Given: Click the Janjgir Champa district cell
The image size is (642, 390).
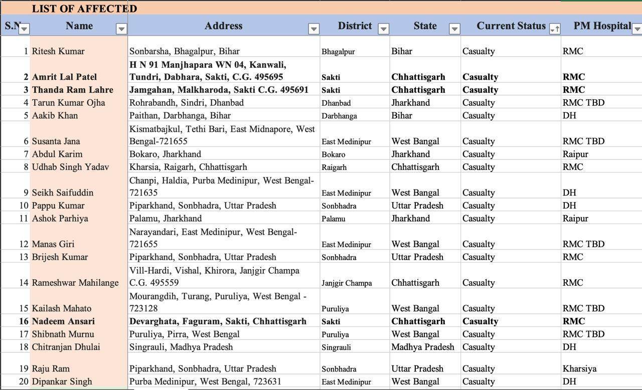Looking at the screenshot, I should pos(347,283).
